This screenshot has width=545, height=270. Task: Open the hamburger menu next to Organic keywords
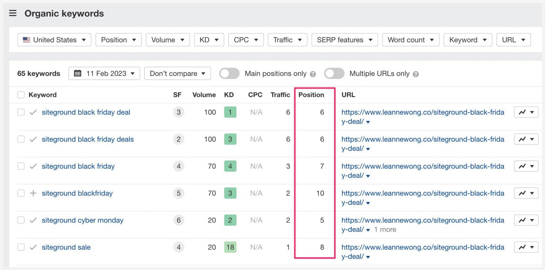(13, 13)
